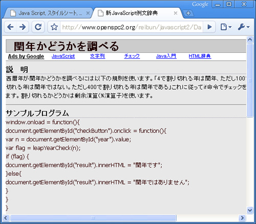
Task: Bookmark this page with the star
Action: pyautogui.click(x=54, y=27)
